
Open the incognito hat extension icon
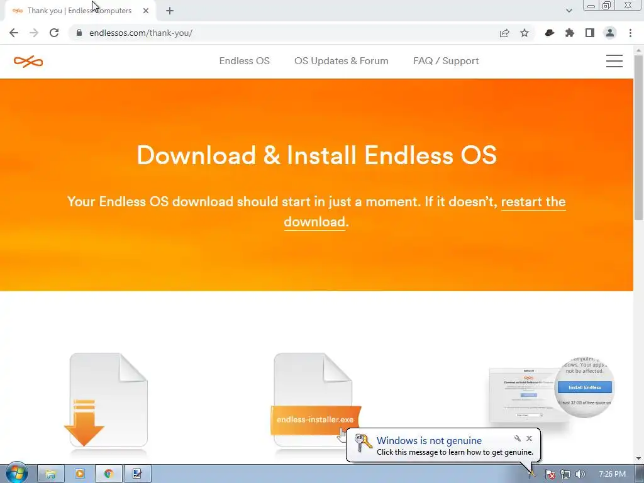click(x=550, y=33)
